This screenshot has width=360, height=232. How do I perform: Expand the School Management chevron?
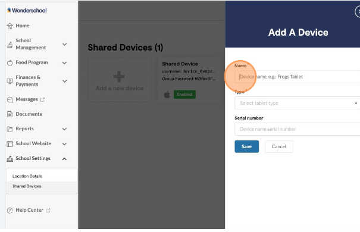[x=64, y=44]
